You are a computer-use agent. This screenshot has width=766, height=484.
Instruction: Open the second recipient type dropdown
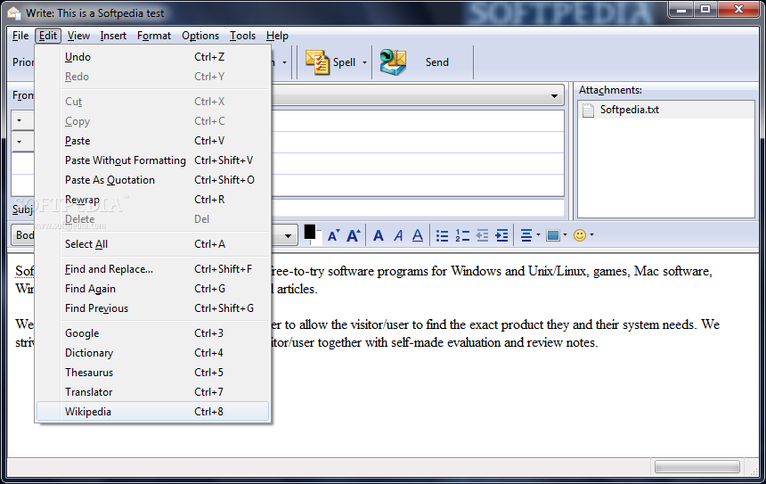(x=19, y=142)
